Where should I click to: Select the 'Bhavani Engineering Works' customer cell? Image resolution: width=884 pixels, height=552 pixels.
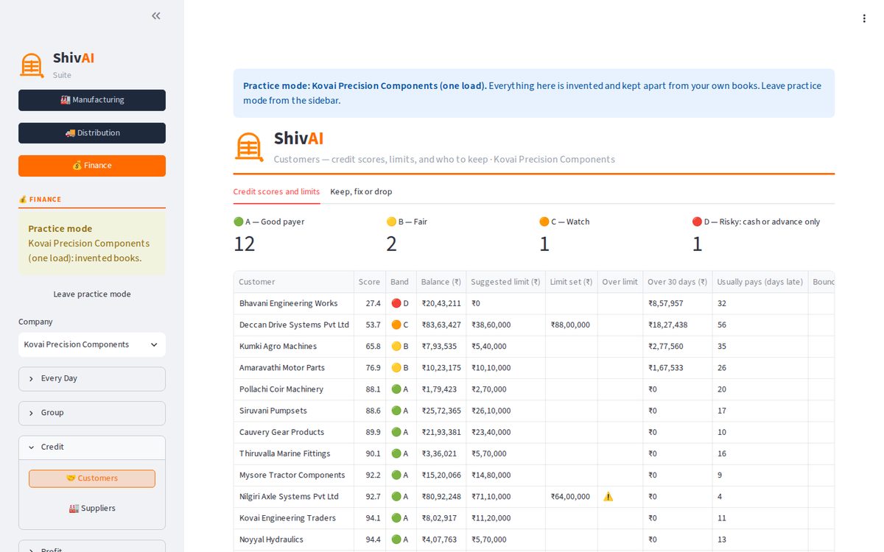294,303
